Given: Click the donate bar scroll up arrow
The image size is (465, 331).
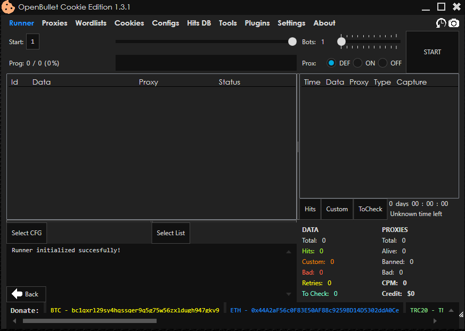Looking at the screenshot, I should [x=451, y=311].
